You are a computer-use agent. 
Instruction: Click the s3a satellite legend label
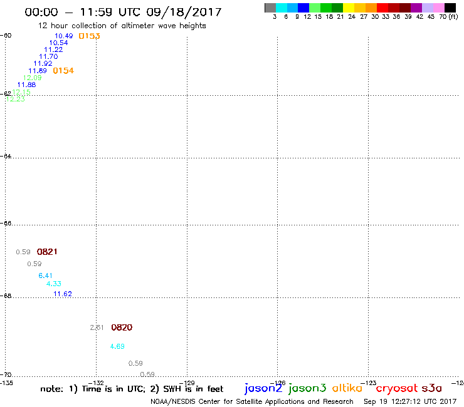(x=431, y=388)
